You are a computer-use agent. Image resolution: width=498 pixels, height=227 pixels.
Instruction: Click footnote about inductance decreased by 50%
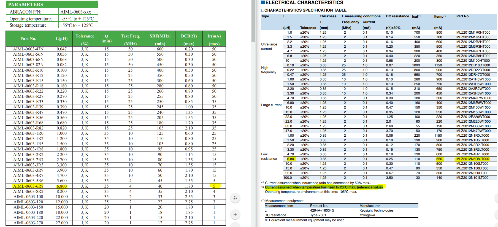(x=318, y=183)
